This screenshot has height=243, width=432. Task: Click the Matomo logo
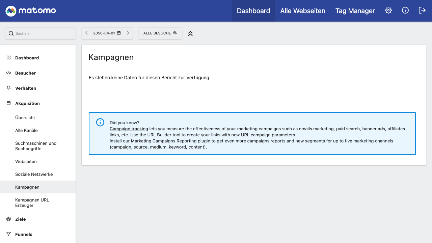click(31, 11)
